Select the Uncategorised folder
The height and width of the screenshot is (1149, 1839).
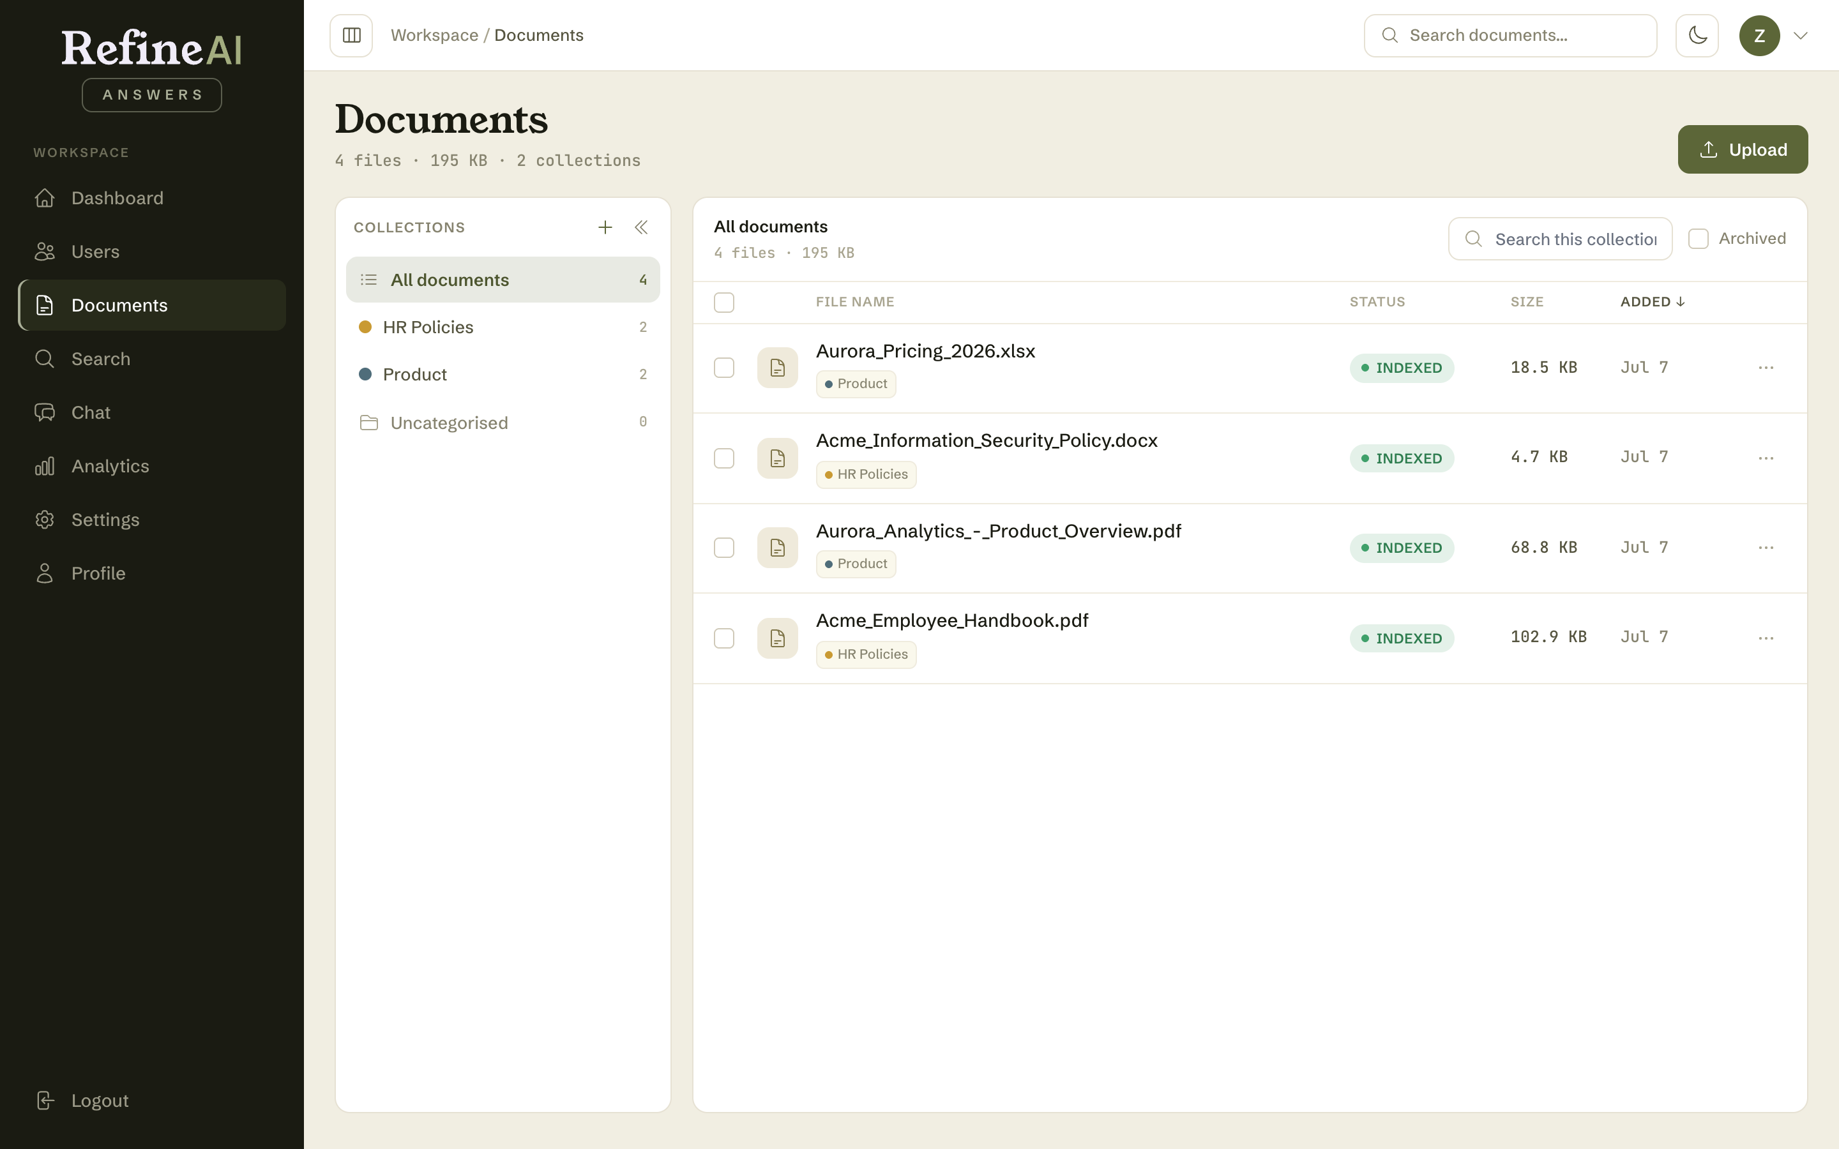point(503,423)
